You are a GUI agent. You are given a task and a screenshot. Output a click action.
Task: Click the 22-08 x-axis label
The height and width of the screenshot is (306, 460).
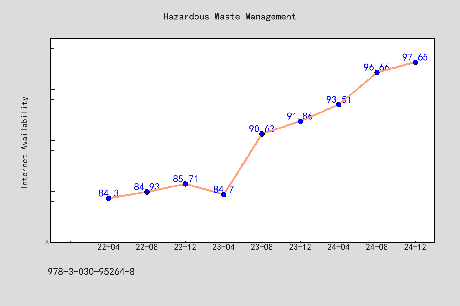click(x=147, y=247)
